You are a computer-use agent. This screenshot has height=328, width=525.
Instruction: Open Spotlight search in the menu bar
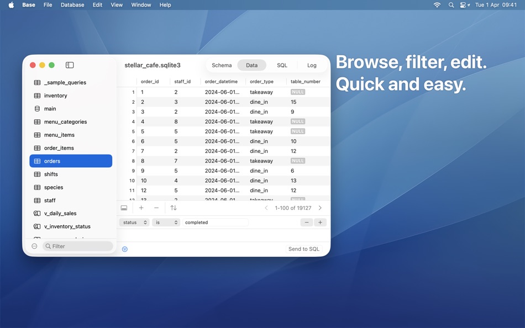coord(450,4)
